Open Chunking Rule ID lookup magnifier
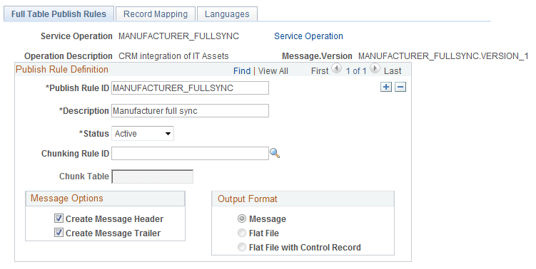 275,154
